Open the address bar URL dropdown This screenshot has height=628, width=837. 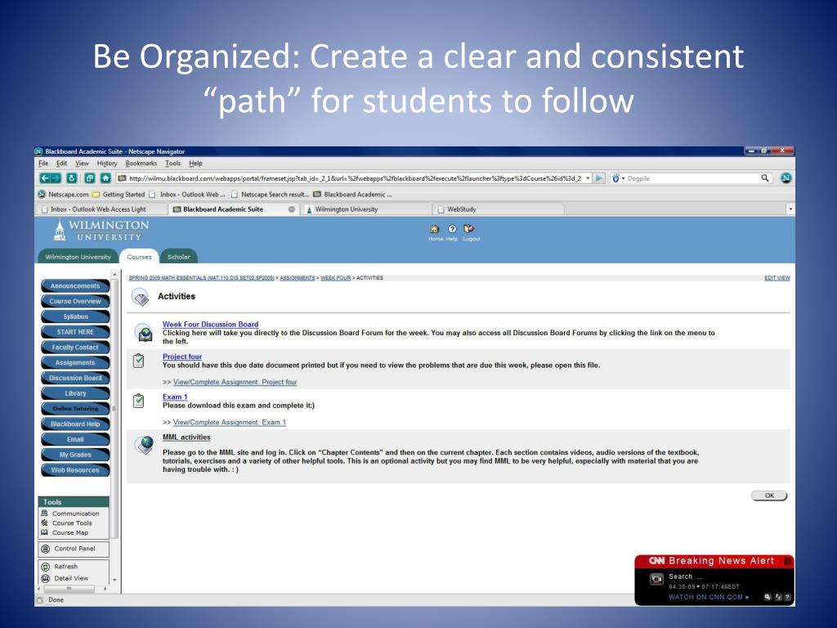[588, 178]
